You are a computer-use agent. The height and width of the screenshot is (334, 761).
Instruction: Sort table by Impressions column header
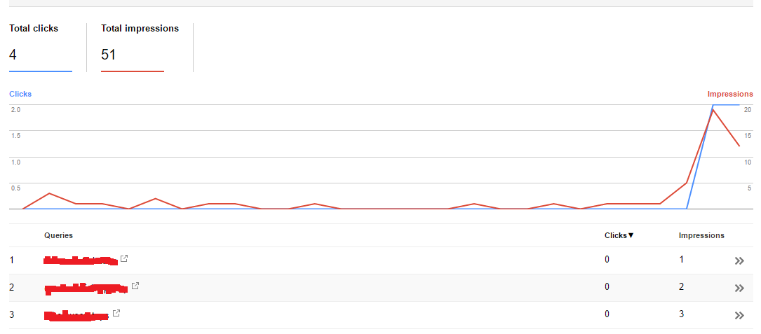click(701, 235)
